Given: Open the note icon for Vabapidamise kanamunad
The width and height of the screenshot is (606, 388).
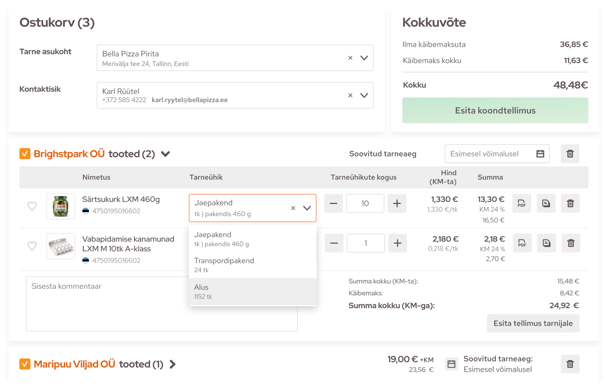Looking at the screenshot, I should [x=546, y=243].
